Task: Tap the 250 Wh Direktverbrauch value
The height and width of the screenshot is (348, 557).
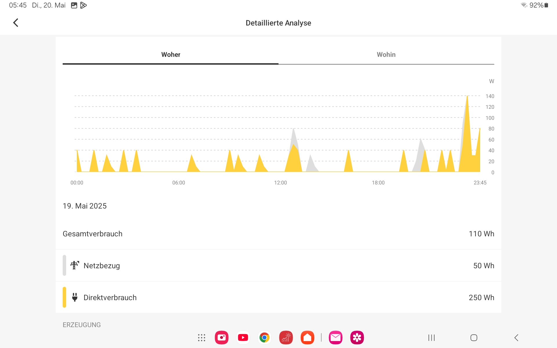Action: [481, 298]
